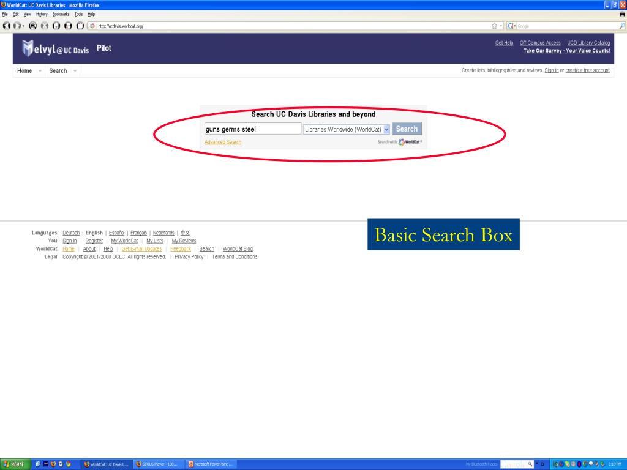Image resolution: width=627 pixels, height=470 pixels.
Task: Open the Privacy Policy link
Action: point(189,257)
